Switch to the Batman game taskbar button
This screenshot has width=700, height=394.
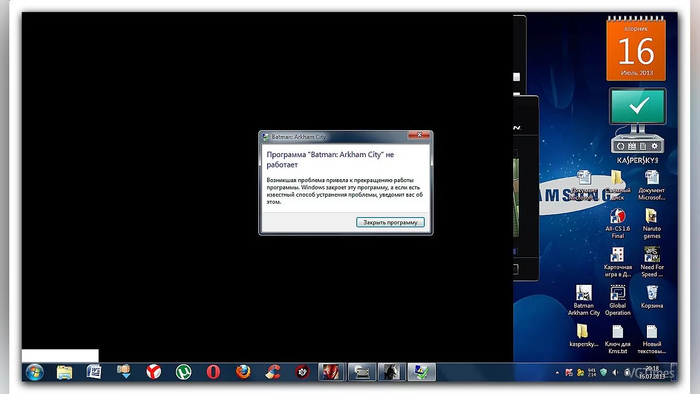pyautogui.click(x=391, y=372)
